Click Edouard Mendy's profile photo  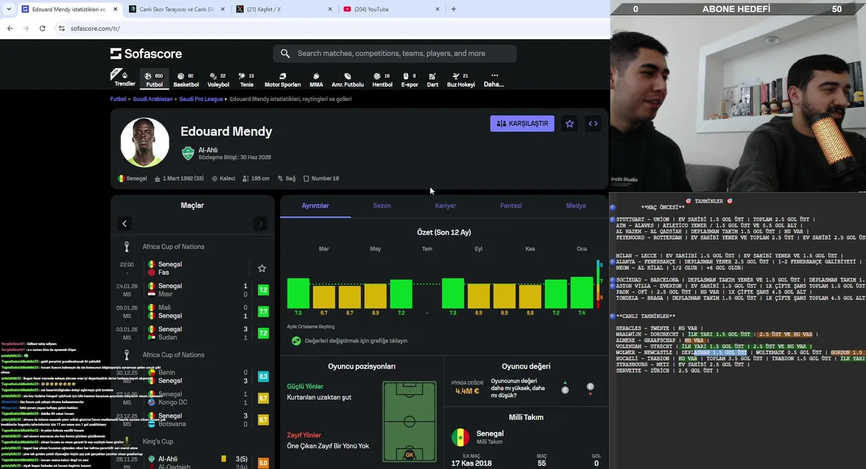(145, 143)
